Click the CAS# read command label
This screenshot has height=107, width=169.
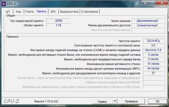85,50
